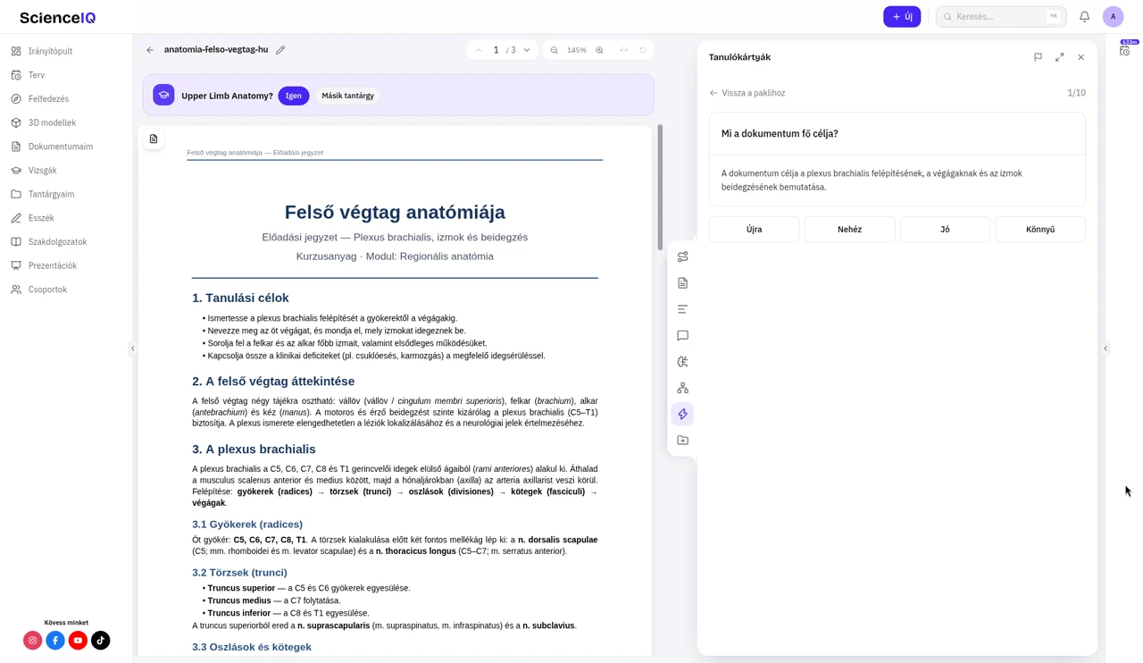
Task: Go to the previous page chevron
Action: pos(478,50)
